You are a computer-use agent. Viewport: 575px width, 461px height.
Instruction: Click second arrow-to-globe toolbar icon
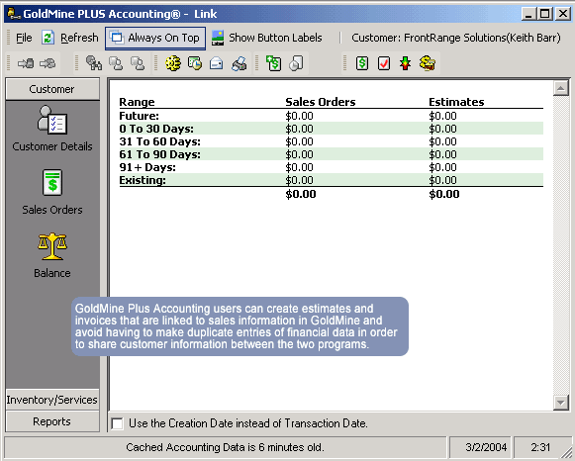click(x=48, y=63)
